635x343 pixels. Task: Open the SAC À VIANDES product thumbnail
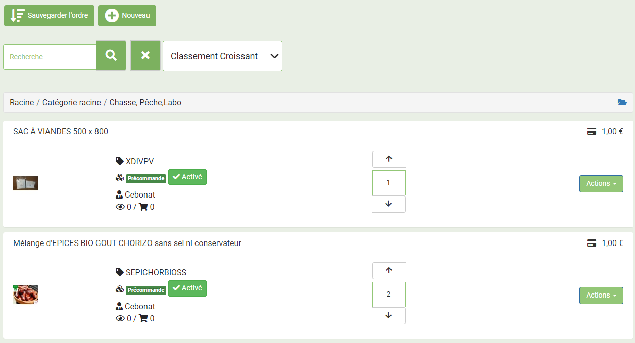26,183
